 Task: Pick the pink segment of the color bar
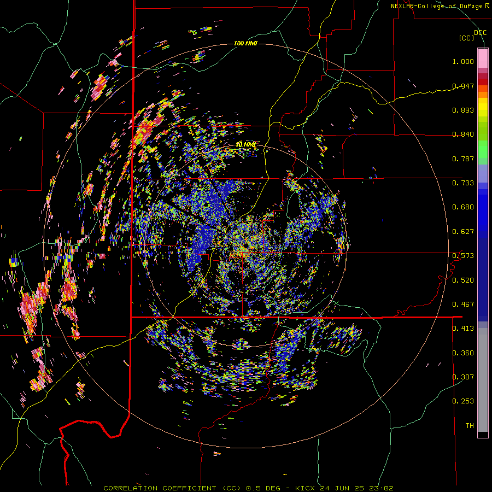coord(483,58)
